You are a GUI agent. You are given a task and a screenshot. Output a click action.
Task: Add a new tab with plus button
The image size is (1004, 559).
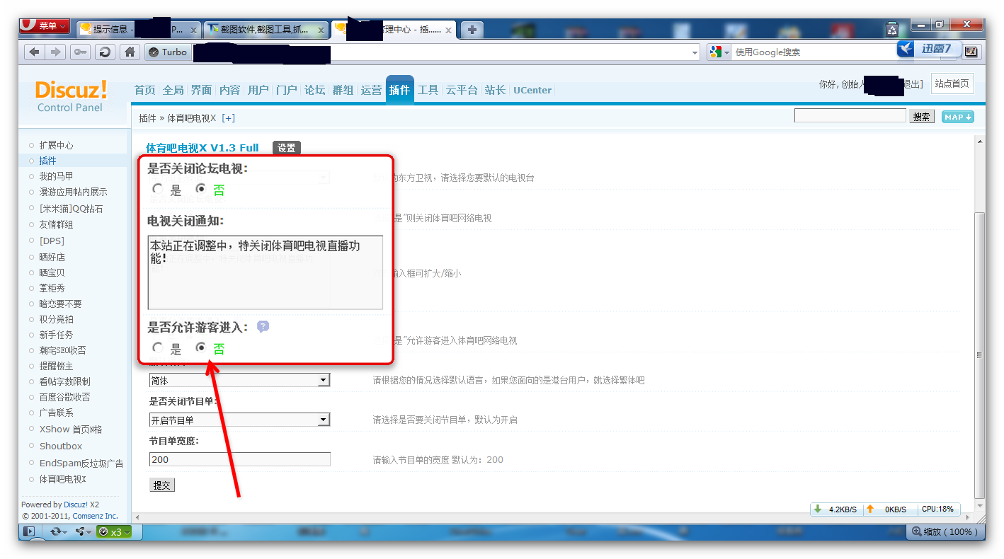pyautogui.click(x=472, y=29)
